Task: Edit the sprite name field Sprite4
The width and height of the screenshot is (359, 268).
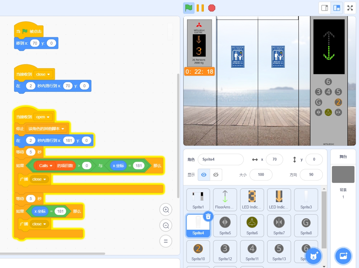Action: coord(221,159)
